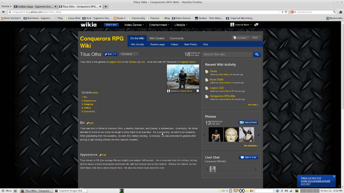Click the Supreme Dragon Ball taskbar window button
Screen dimensions: 344x193
point(70,191)
